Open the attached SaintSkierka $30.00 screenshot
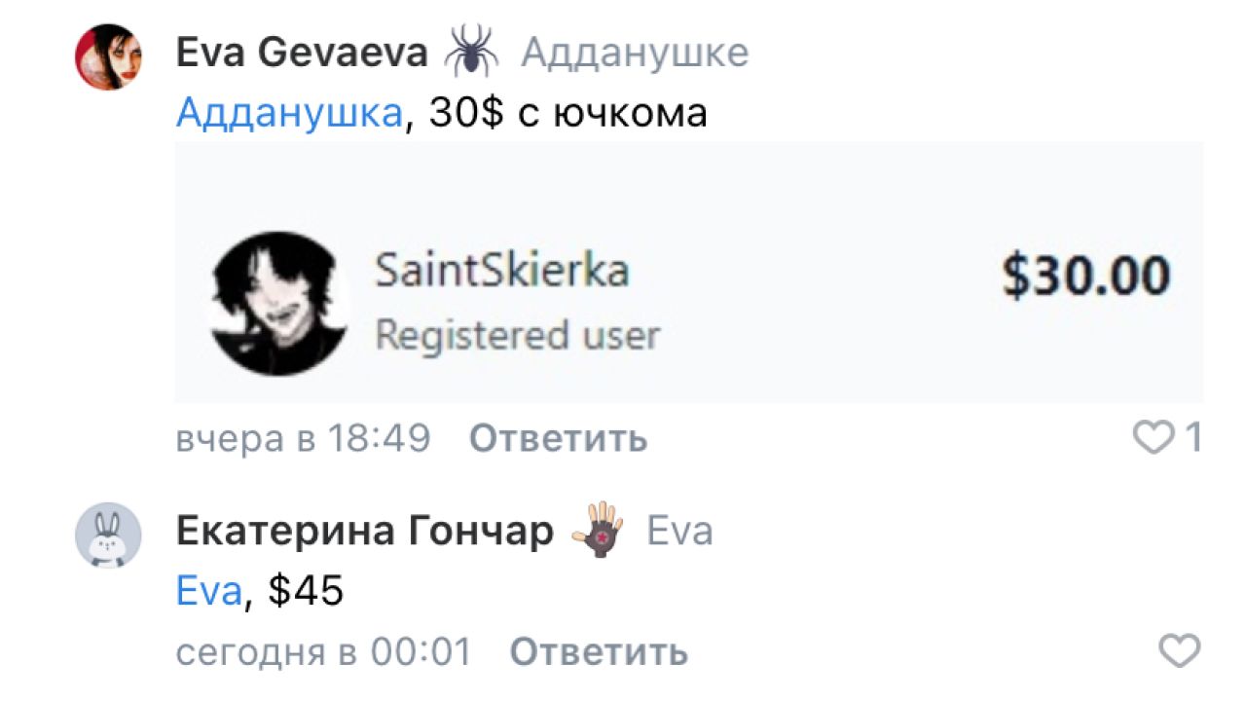 tap(689, 273)
